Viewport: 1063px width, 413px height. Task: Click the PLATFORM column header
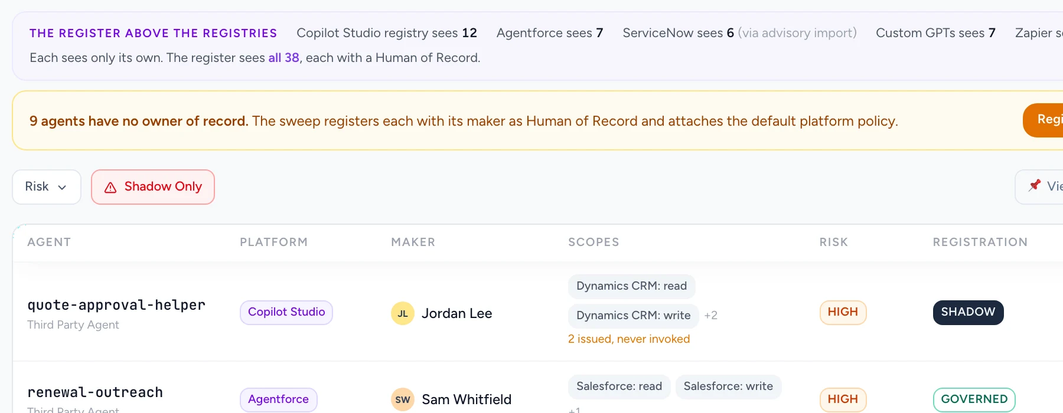coord(273,242)
